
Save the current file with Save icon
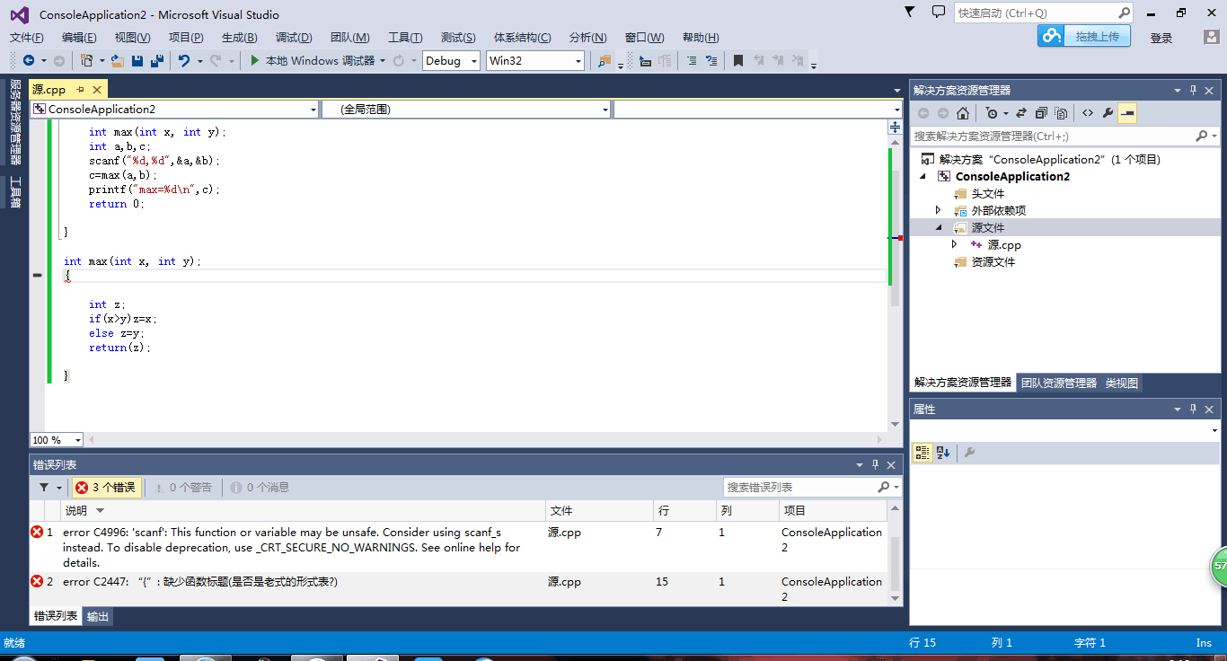pyautogui.click(x=137, y=60)
